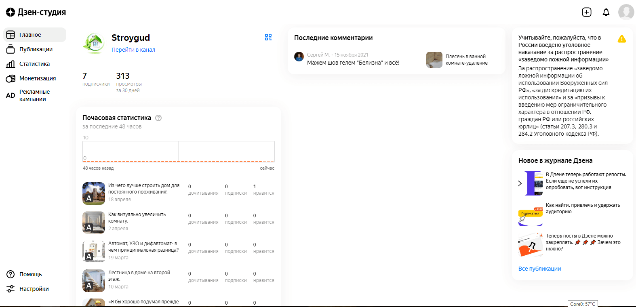Click the Монетизация coins icon
636x307 pixels.
(x=11, y=78)
